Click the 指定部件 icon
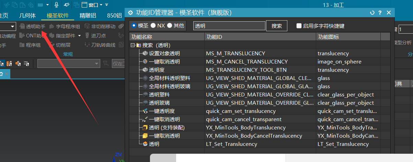Viewport: 413px width, 162px height. click(x=52, y=35)
